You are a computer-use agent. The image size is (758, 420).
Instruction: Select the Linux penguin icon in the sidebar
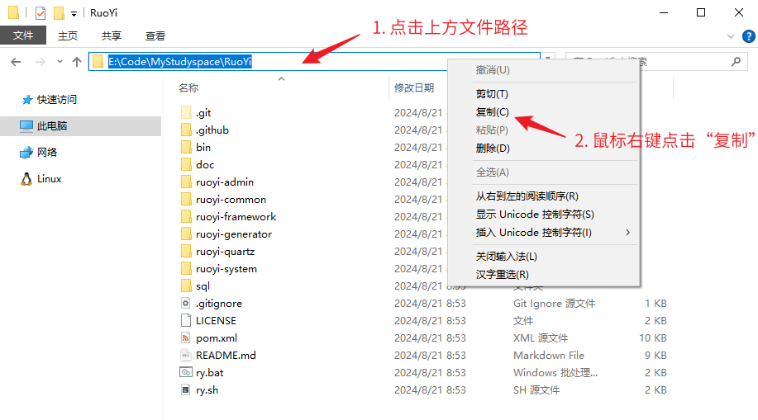click(x=26, y=179)
